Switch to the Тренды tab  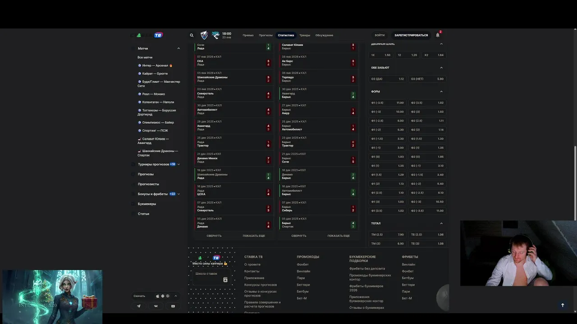305,35
